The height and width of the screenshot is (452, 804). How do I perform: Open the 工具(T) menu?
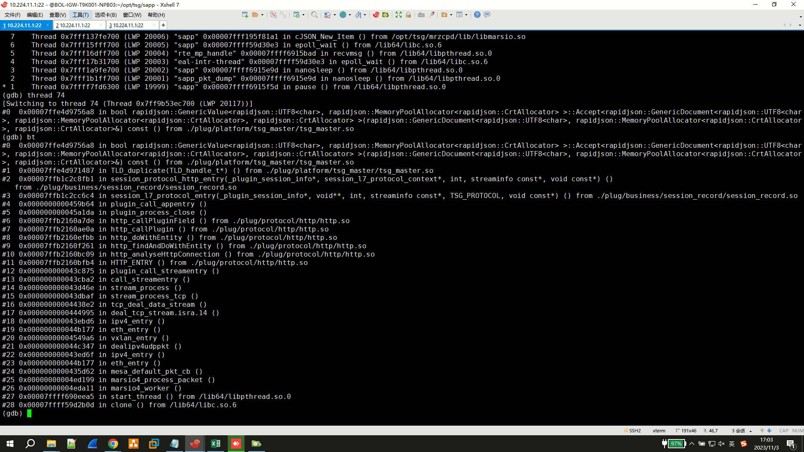click(x=80, y=15)
